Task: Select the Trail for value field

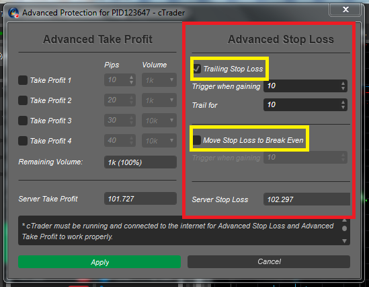Action: [x=305, y=104]
